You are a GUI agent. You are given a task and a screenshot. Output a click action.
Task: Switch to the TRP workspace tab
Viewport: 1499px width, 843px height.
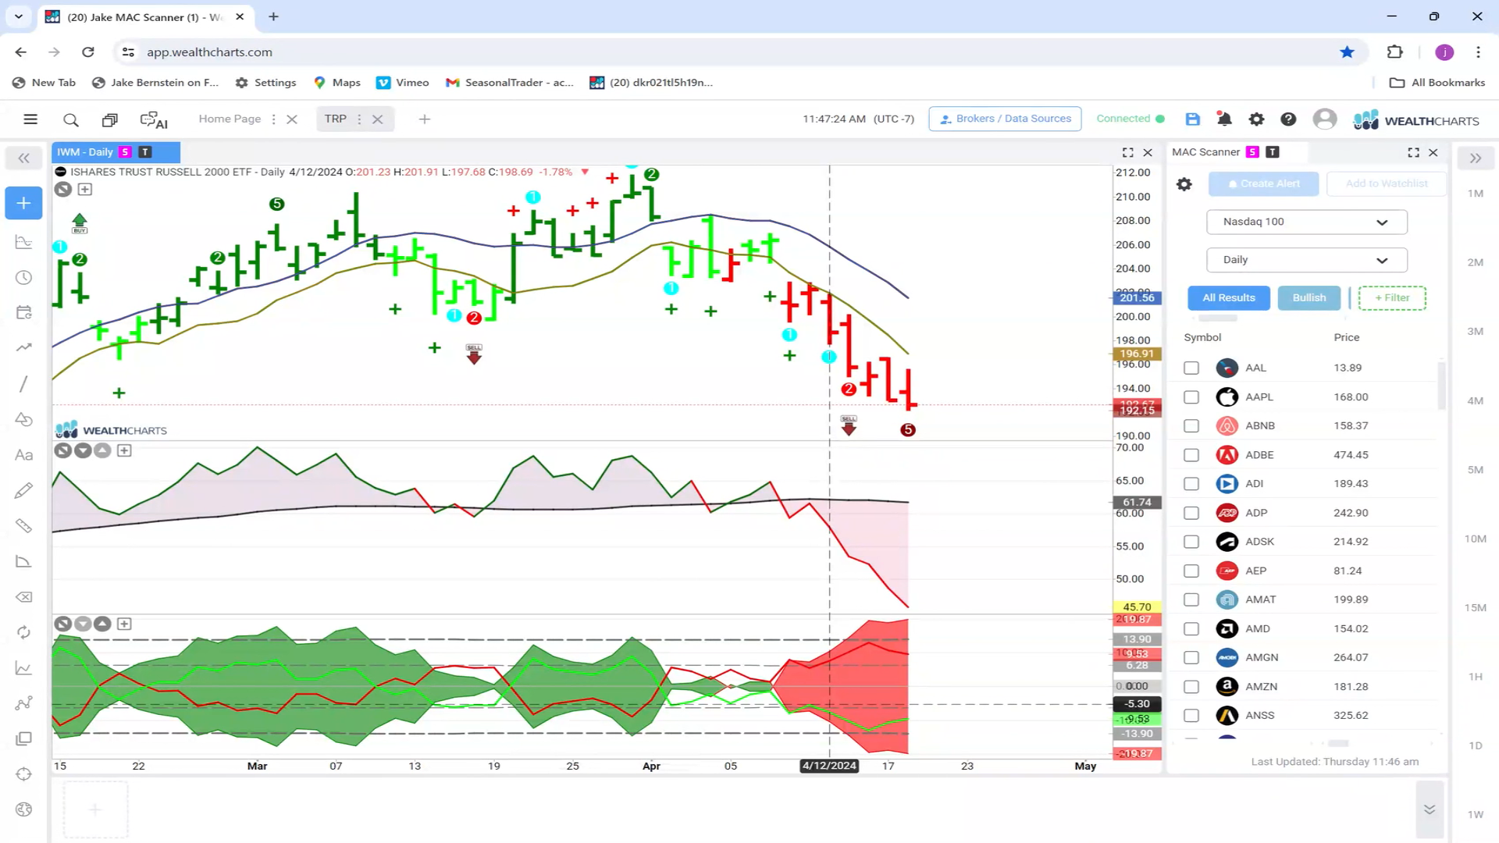pyautogui.click(x=335, y=119)
